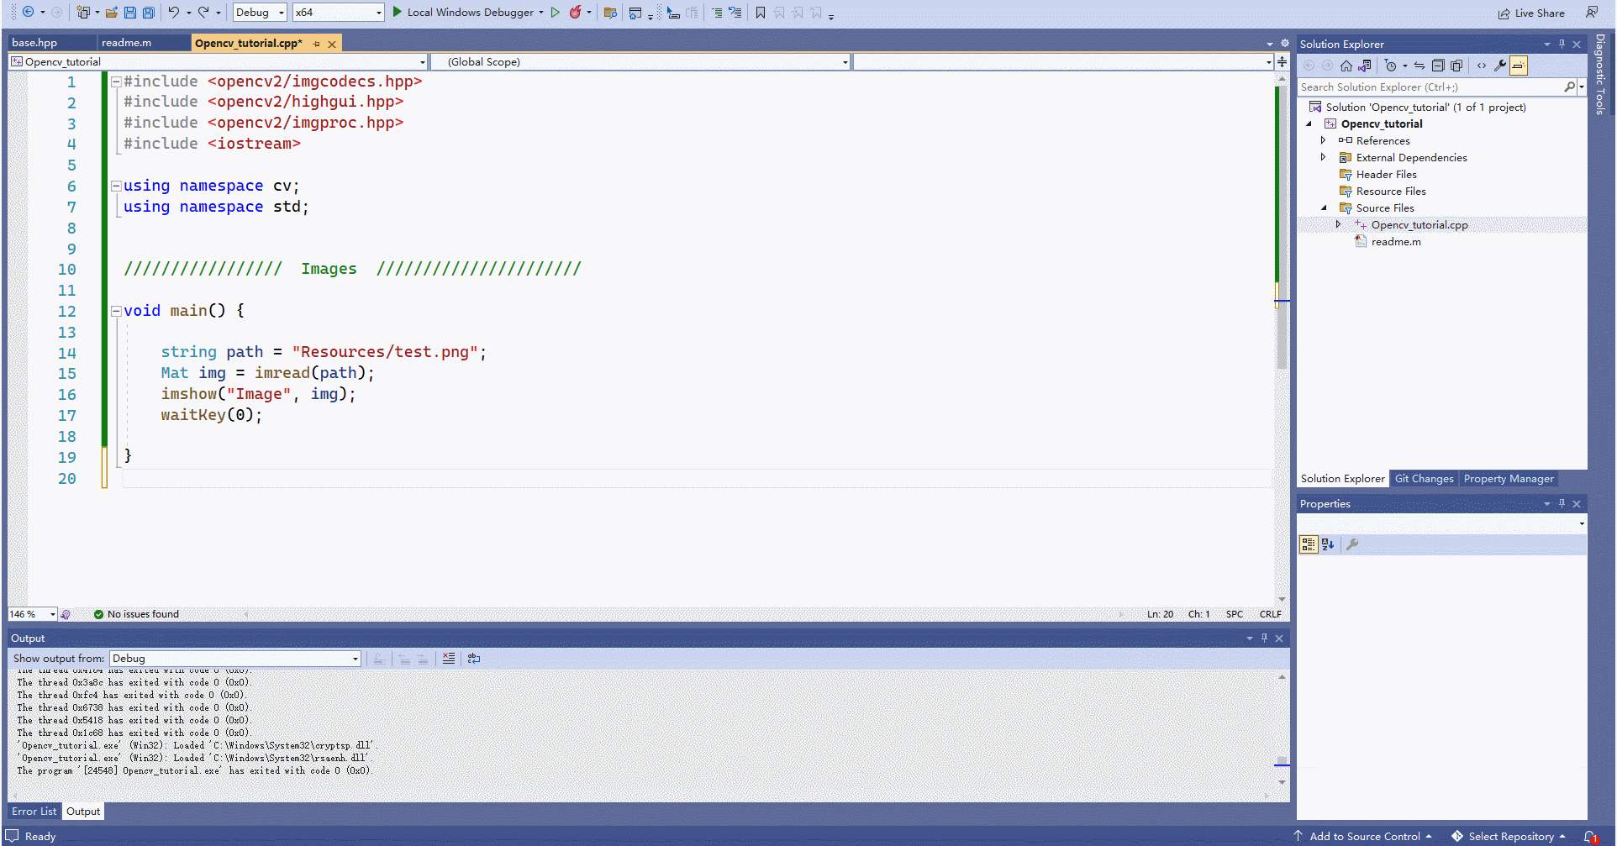The width and height of the screenshot is (1617, 846).
Task: Open the Diagnostic Tools side tab
Action: 1600,74
